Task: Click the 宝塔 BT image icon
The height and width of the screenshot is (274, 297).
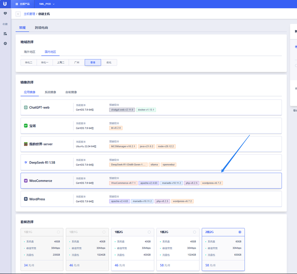Action: [26, 126]
